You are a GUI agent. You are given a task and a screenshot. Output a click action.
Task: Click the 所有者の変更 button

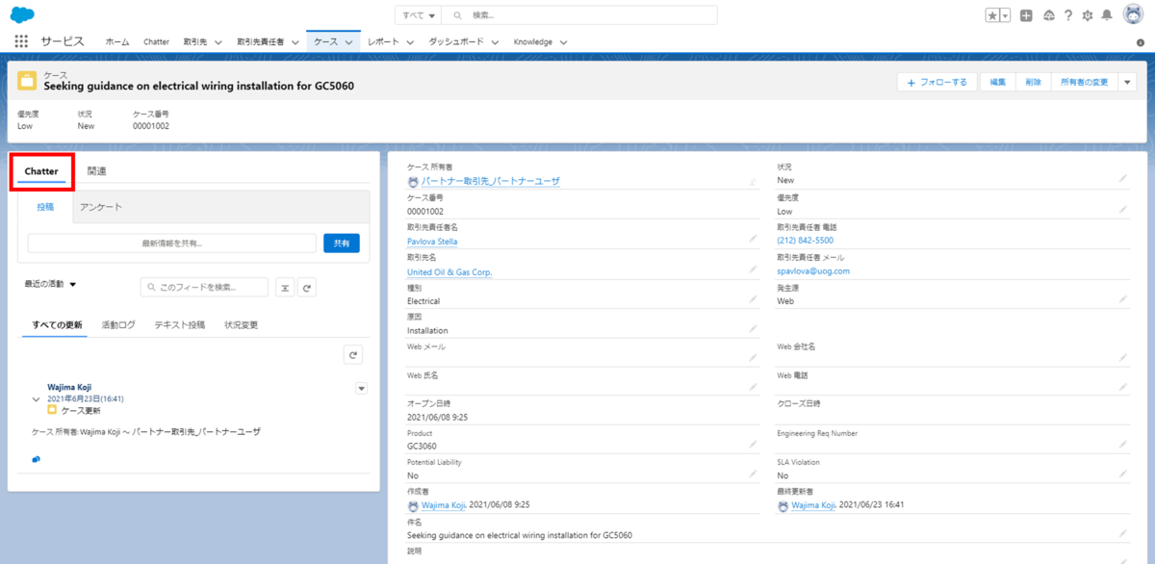(1085, 83)
